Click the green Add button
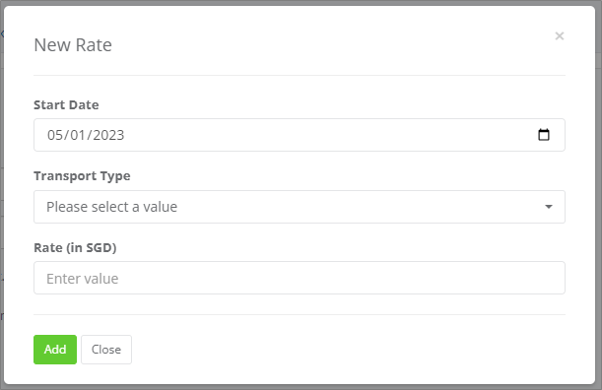Viewport: 602px width, 390px height. tap(55, 350)
